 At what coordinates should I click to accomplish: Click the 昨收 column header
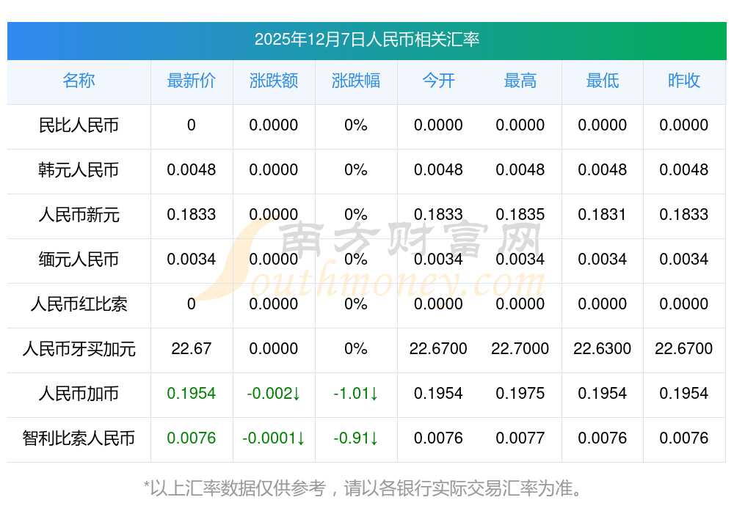[x=683, y=81]
